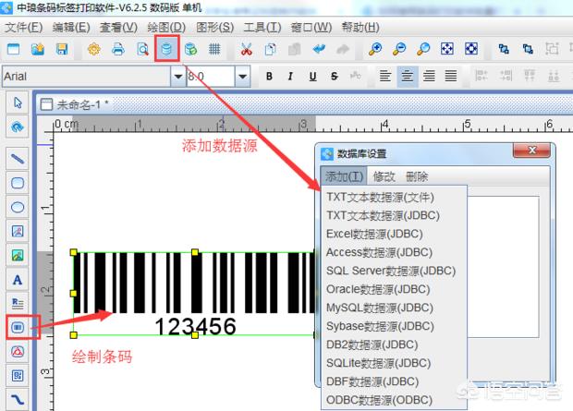Open the 查看(V) menu
This screenshot has height=411, width=573.
click(x=118, y=27)
